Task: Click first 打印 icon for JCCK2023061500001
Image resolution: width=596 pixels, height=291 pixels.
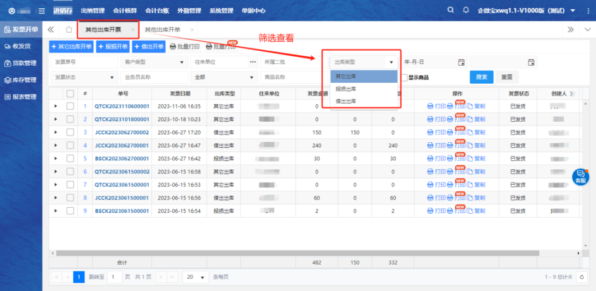Action: 430,198
